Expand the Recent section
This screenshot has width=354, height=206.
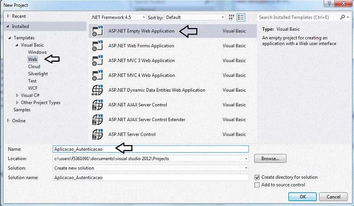click(8, 16)
